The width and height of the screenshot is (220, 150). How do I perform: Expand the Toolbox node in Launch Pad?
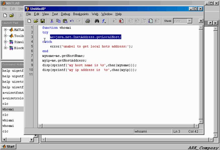(5, 36)
